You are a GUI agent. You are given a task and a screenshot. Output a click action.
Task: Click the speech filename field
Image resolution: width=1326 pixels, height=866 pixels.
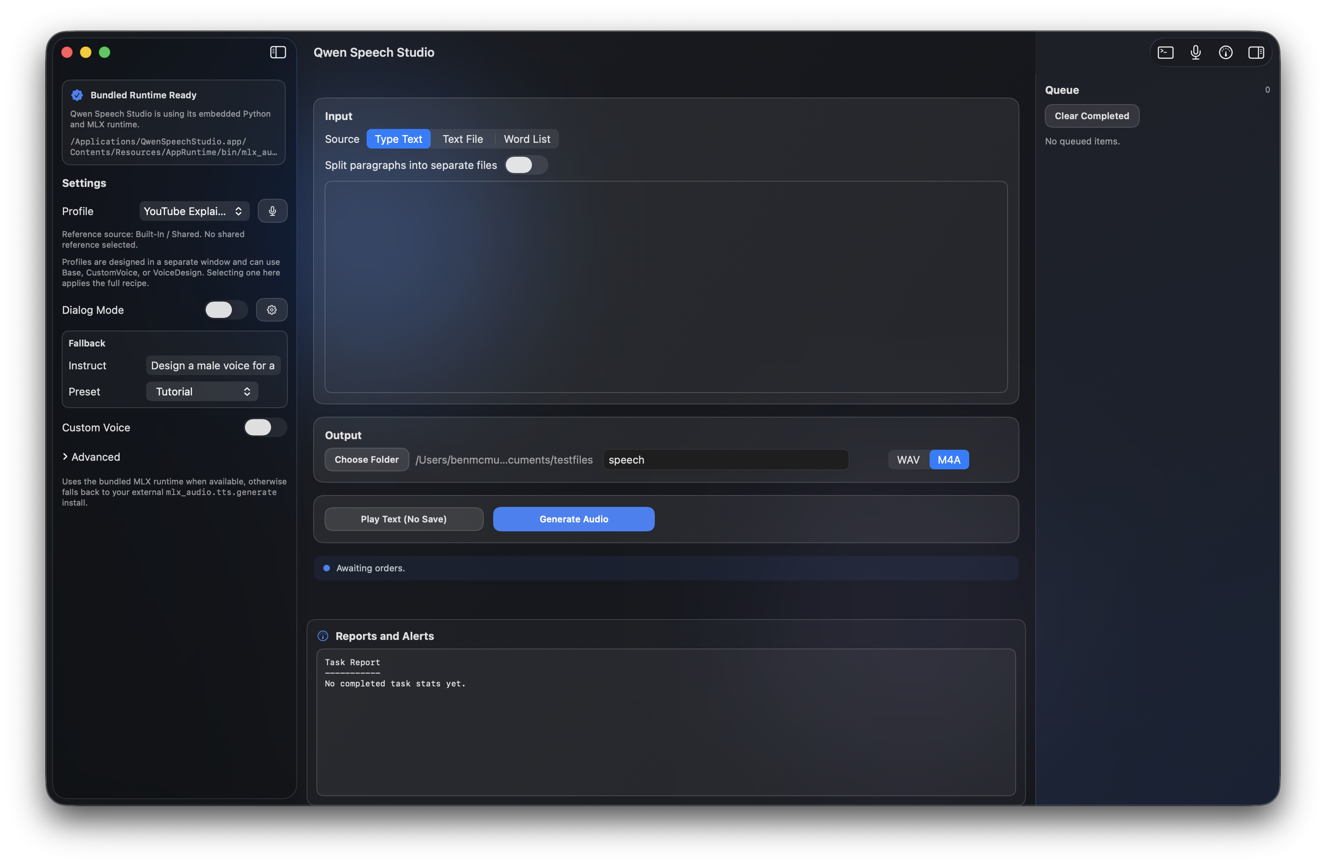726,460
